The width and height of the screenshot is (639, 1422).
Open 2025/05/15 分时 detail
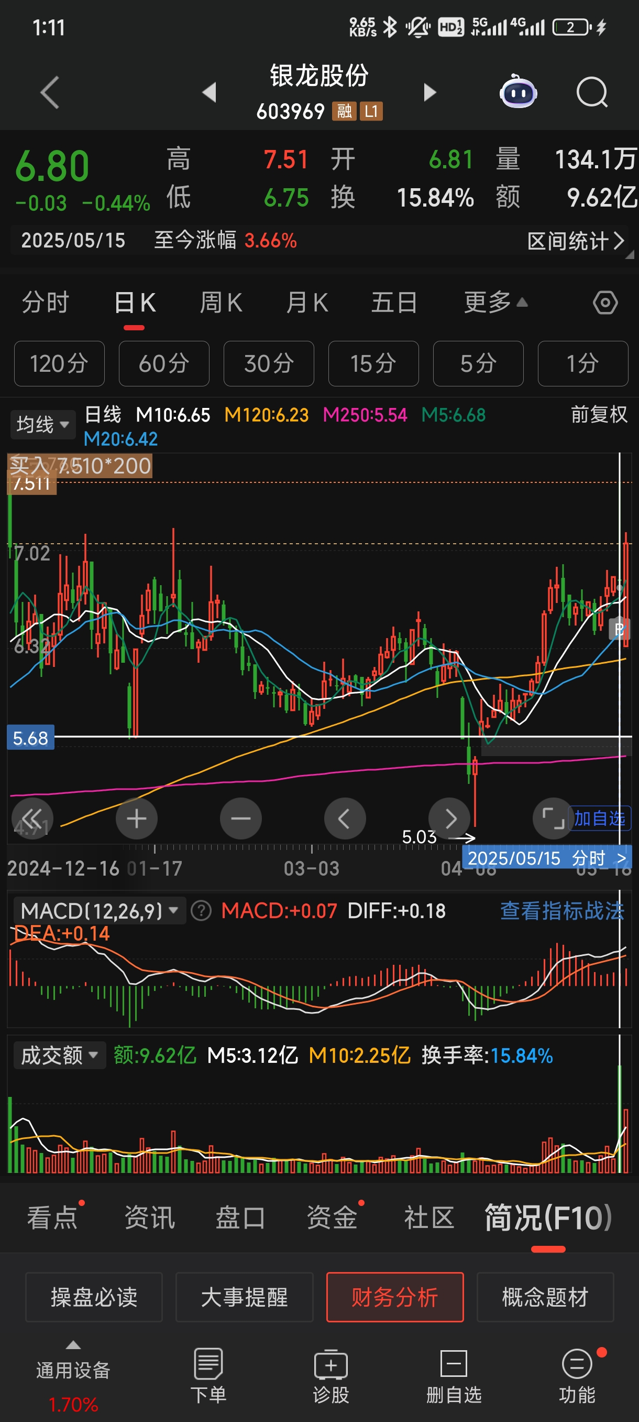point(547,858)
